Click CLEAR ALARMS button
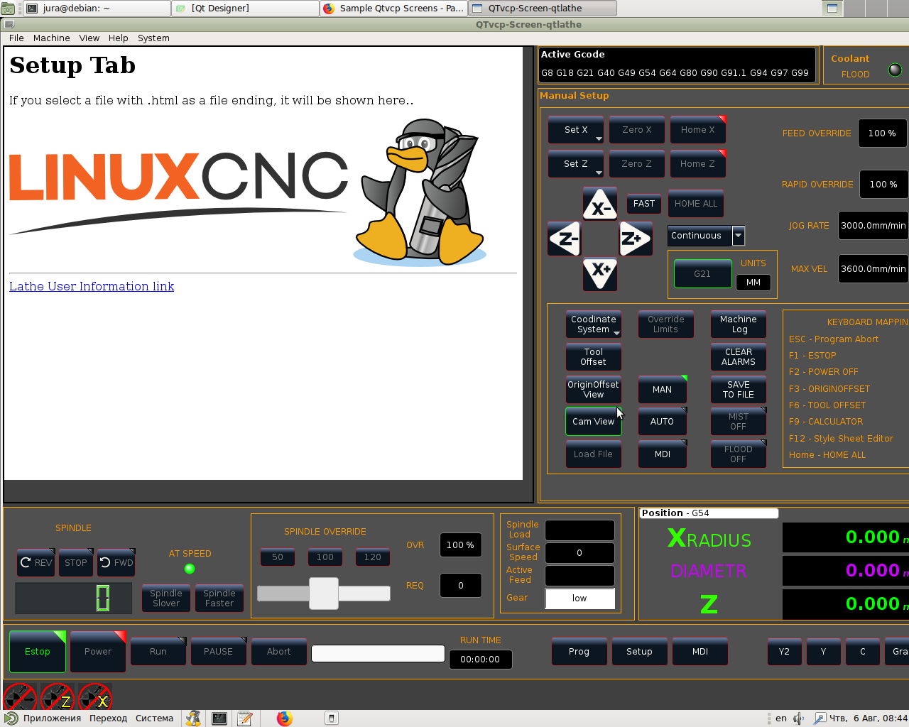This screenshot has width=909, height=727. coord(739,357)
